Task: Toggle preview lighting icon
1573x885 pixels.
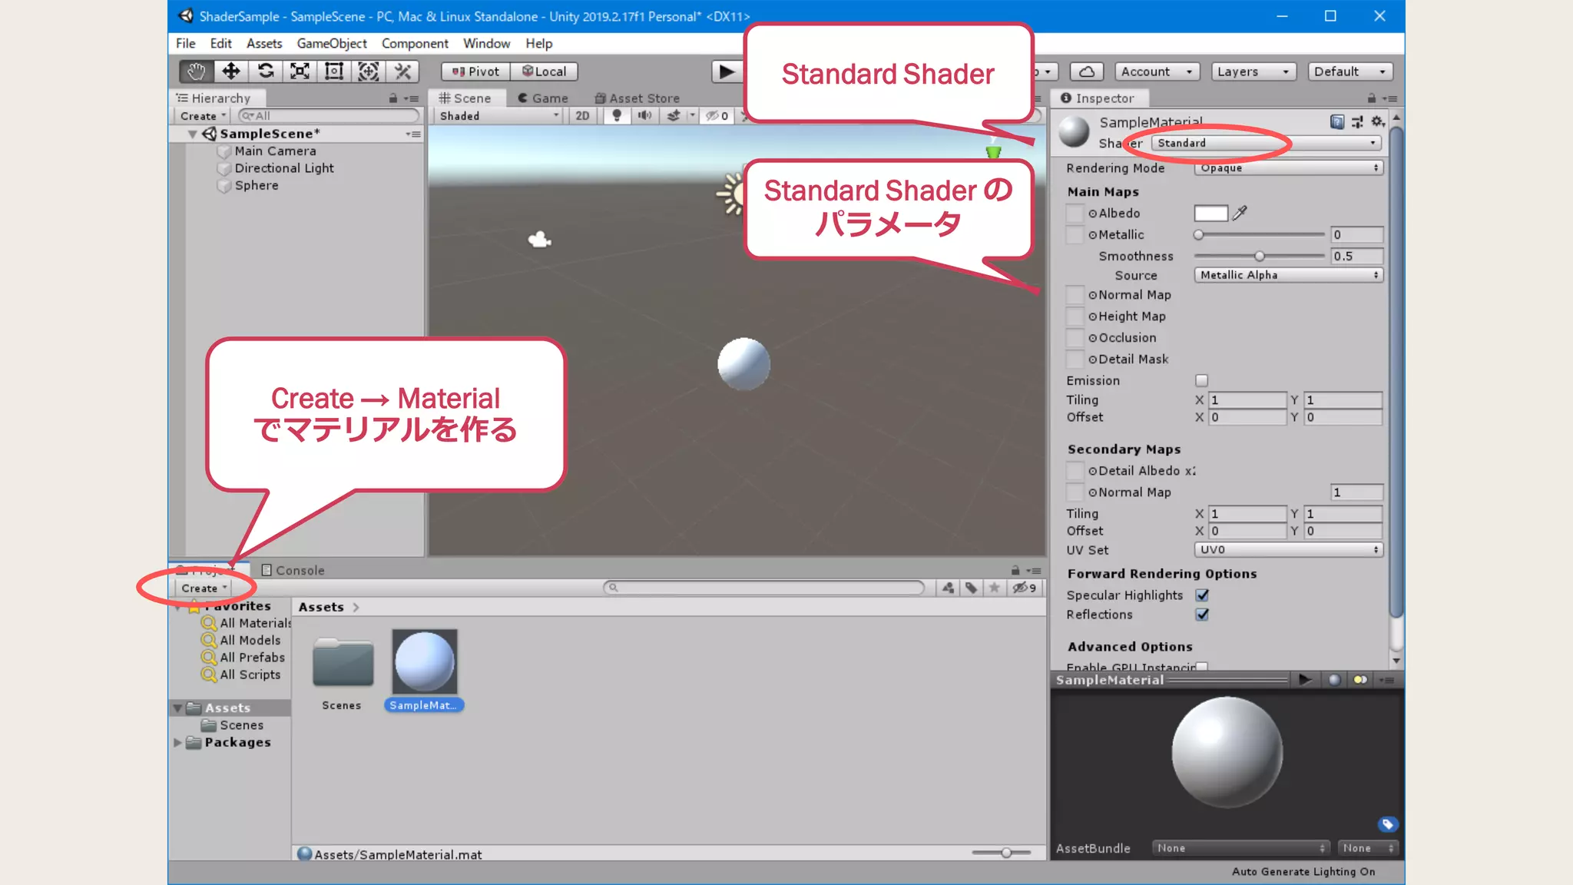Action: [x=1360, y=679]
